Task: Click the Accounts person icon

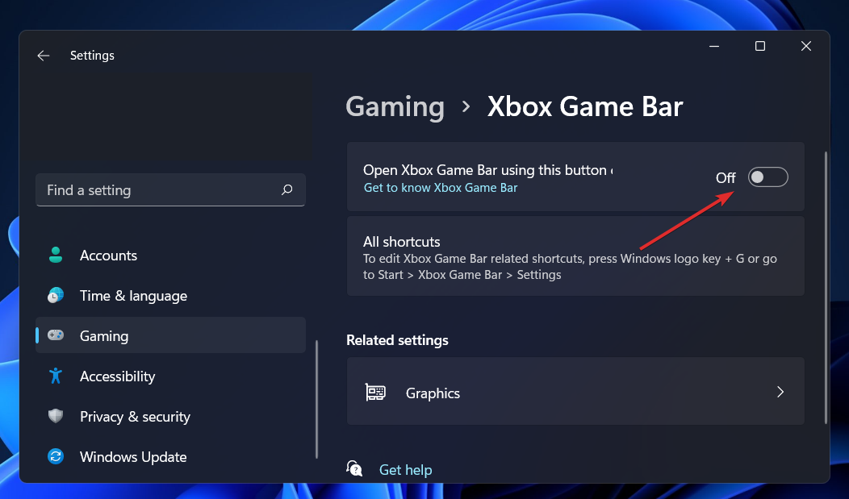Action: pos(55,256)
